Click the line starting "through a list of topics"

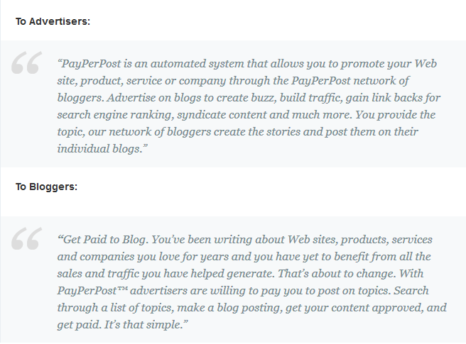(252, 308)
